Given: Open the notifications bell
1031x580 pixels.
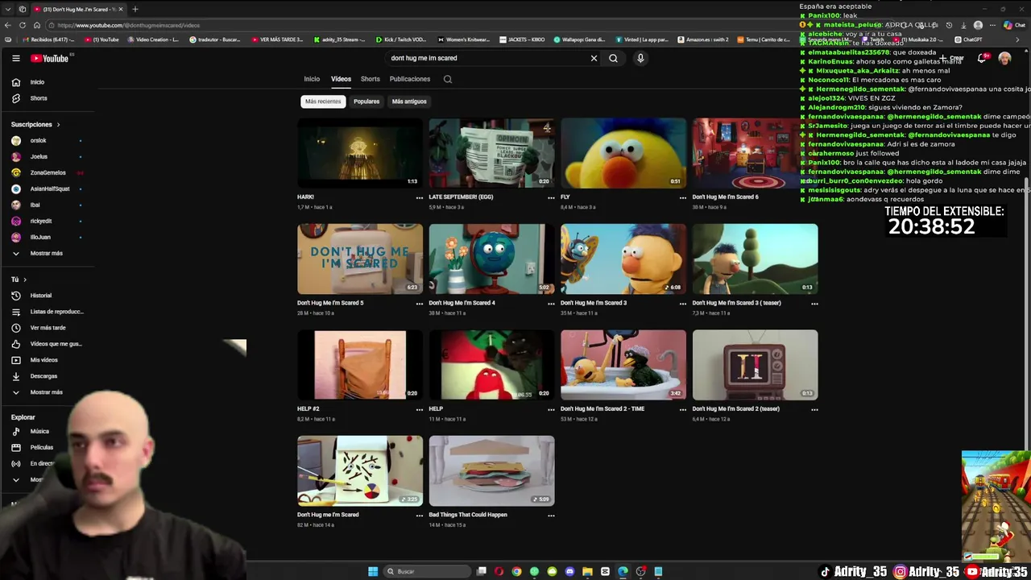Looking at the screenshot, I should pos(982,58).
